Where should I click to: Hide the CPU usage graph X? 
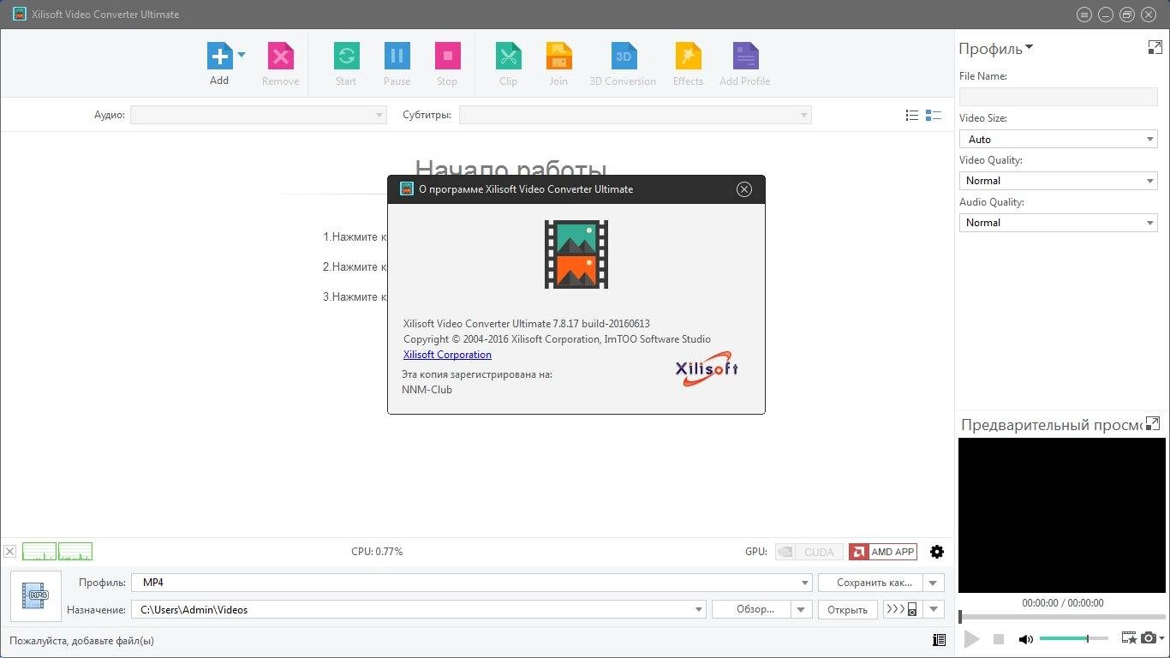point(9,552)
